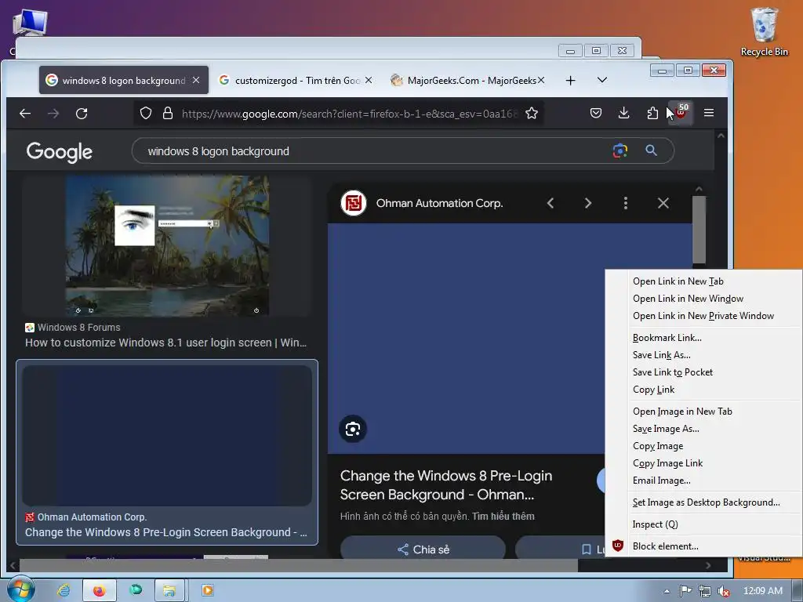
Task: Show next image in preview panel
Action: (588, 203)
